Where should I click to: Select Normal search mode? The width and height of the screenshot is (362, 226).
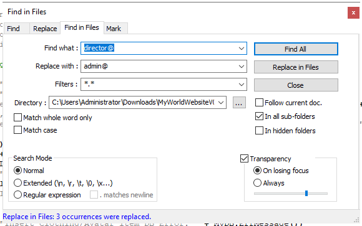[17, 171]
